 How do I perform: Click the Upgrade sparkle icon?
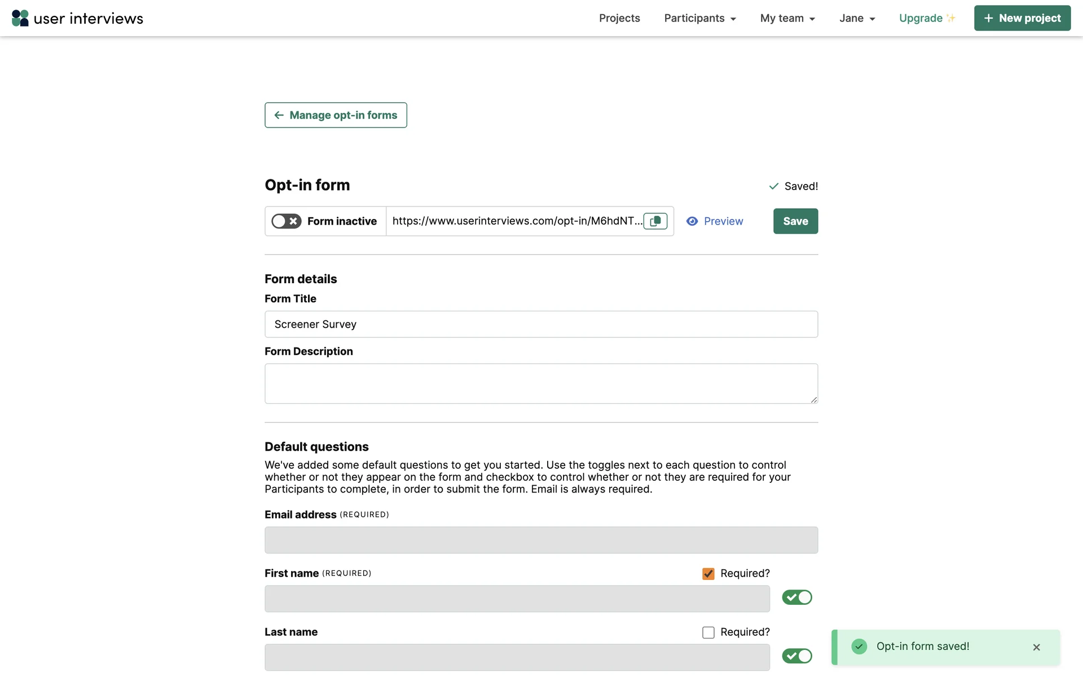point(951,18)
